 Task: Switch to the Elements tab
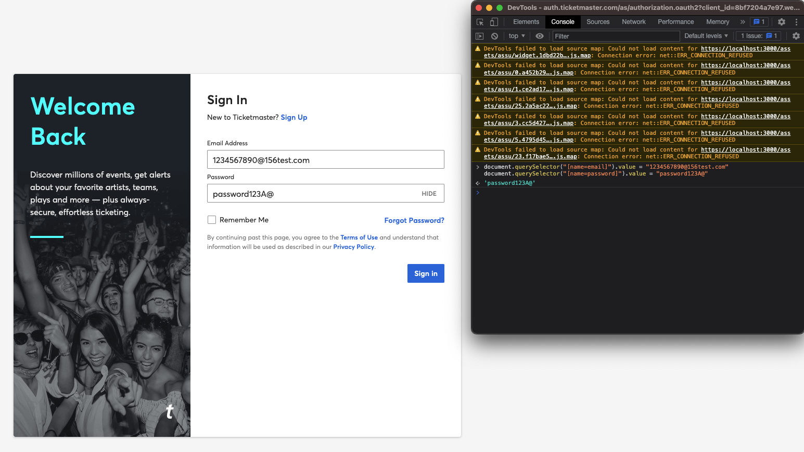[526, 22]
